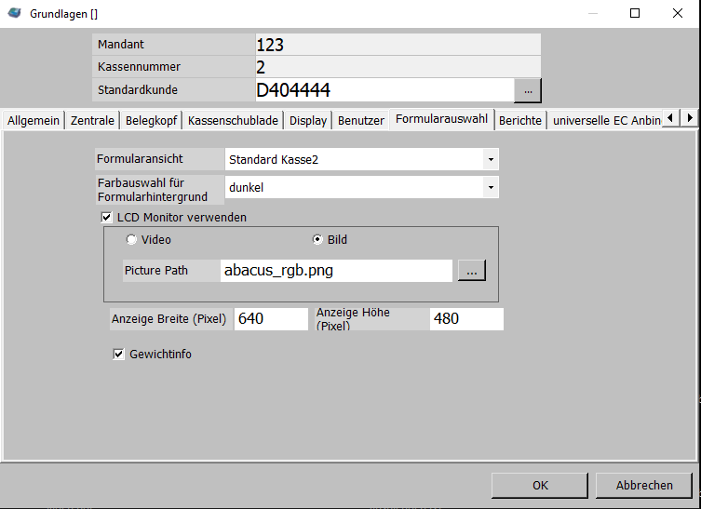This screenshot has width=701, height=509.
Task: Confirm with the OK button
Action: point(540,485)
